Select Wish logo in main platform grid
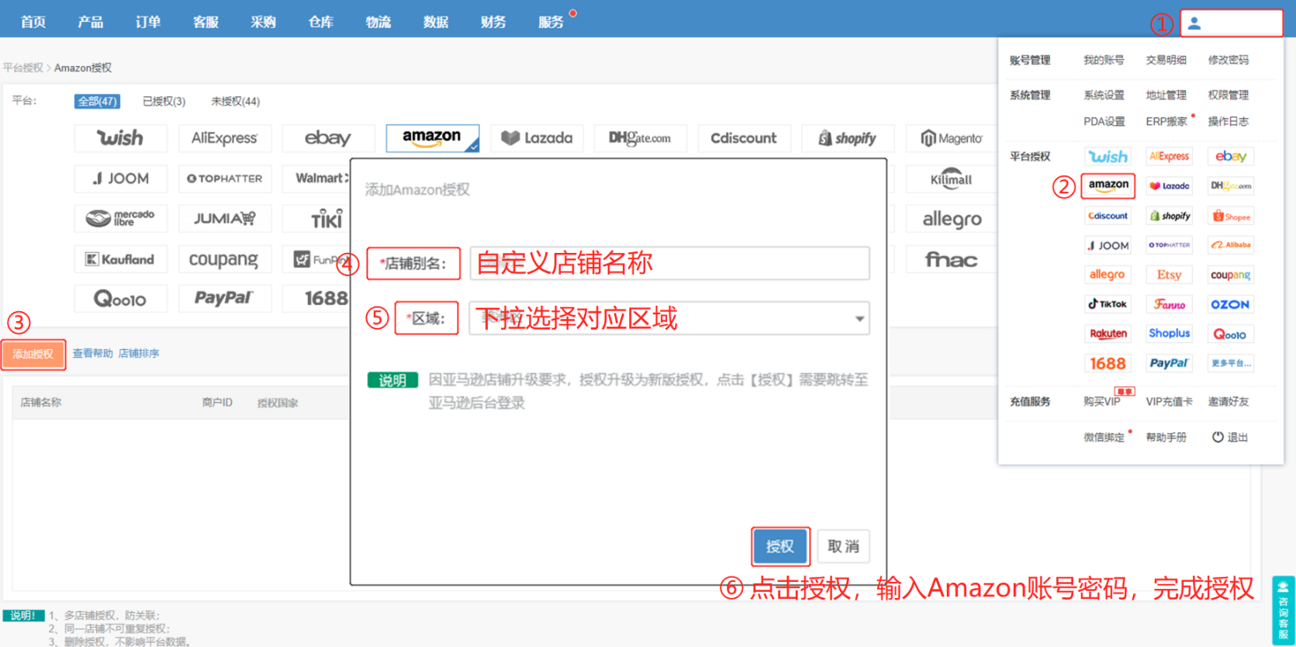This screenshot has height=647, width=1296. point(120,138)
